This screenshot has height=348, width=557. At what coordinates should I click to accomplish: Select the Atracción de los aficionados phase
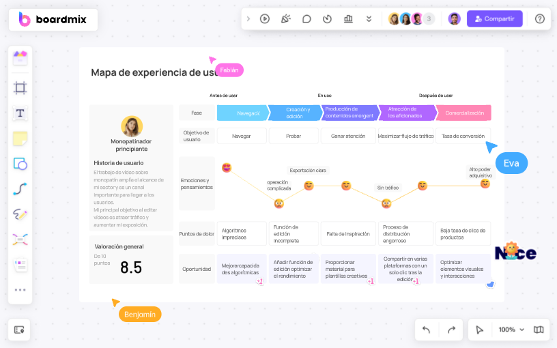407,113
